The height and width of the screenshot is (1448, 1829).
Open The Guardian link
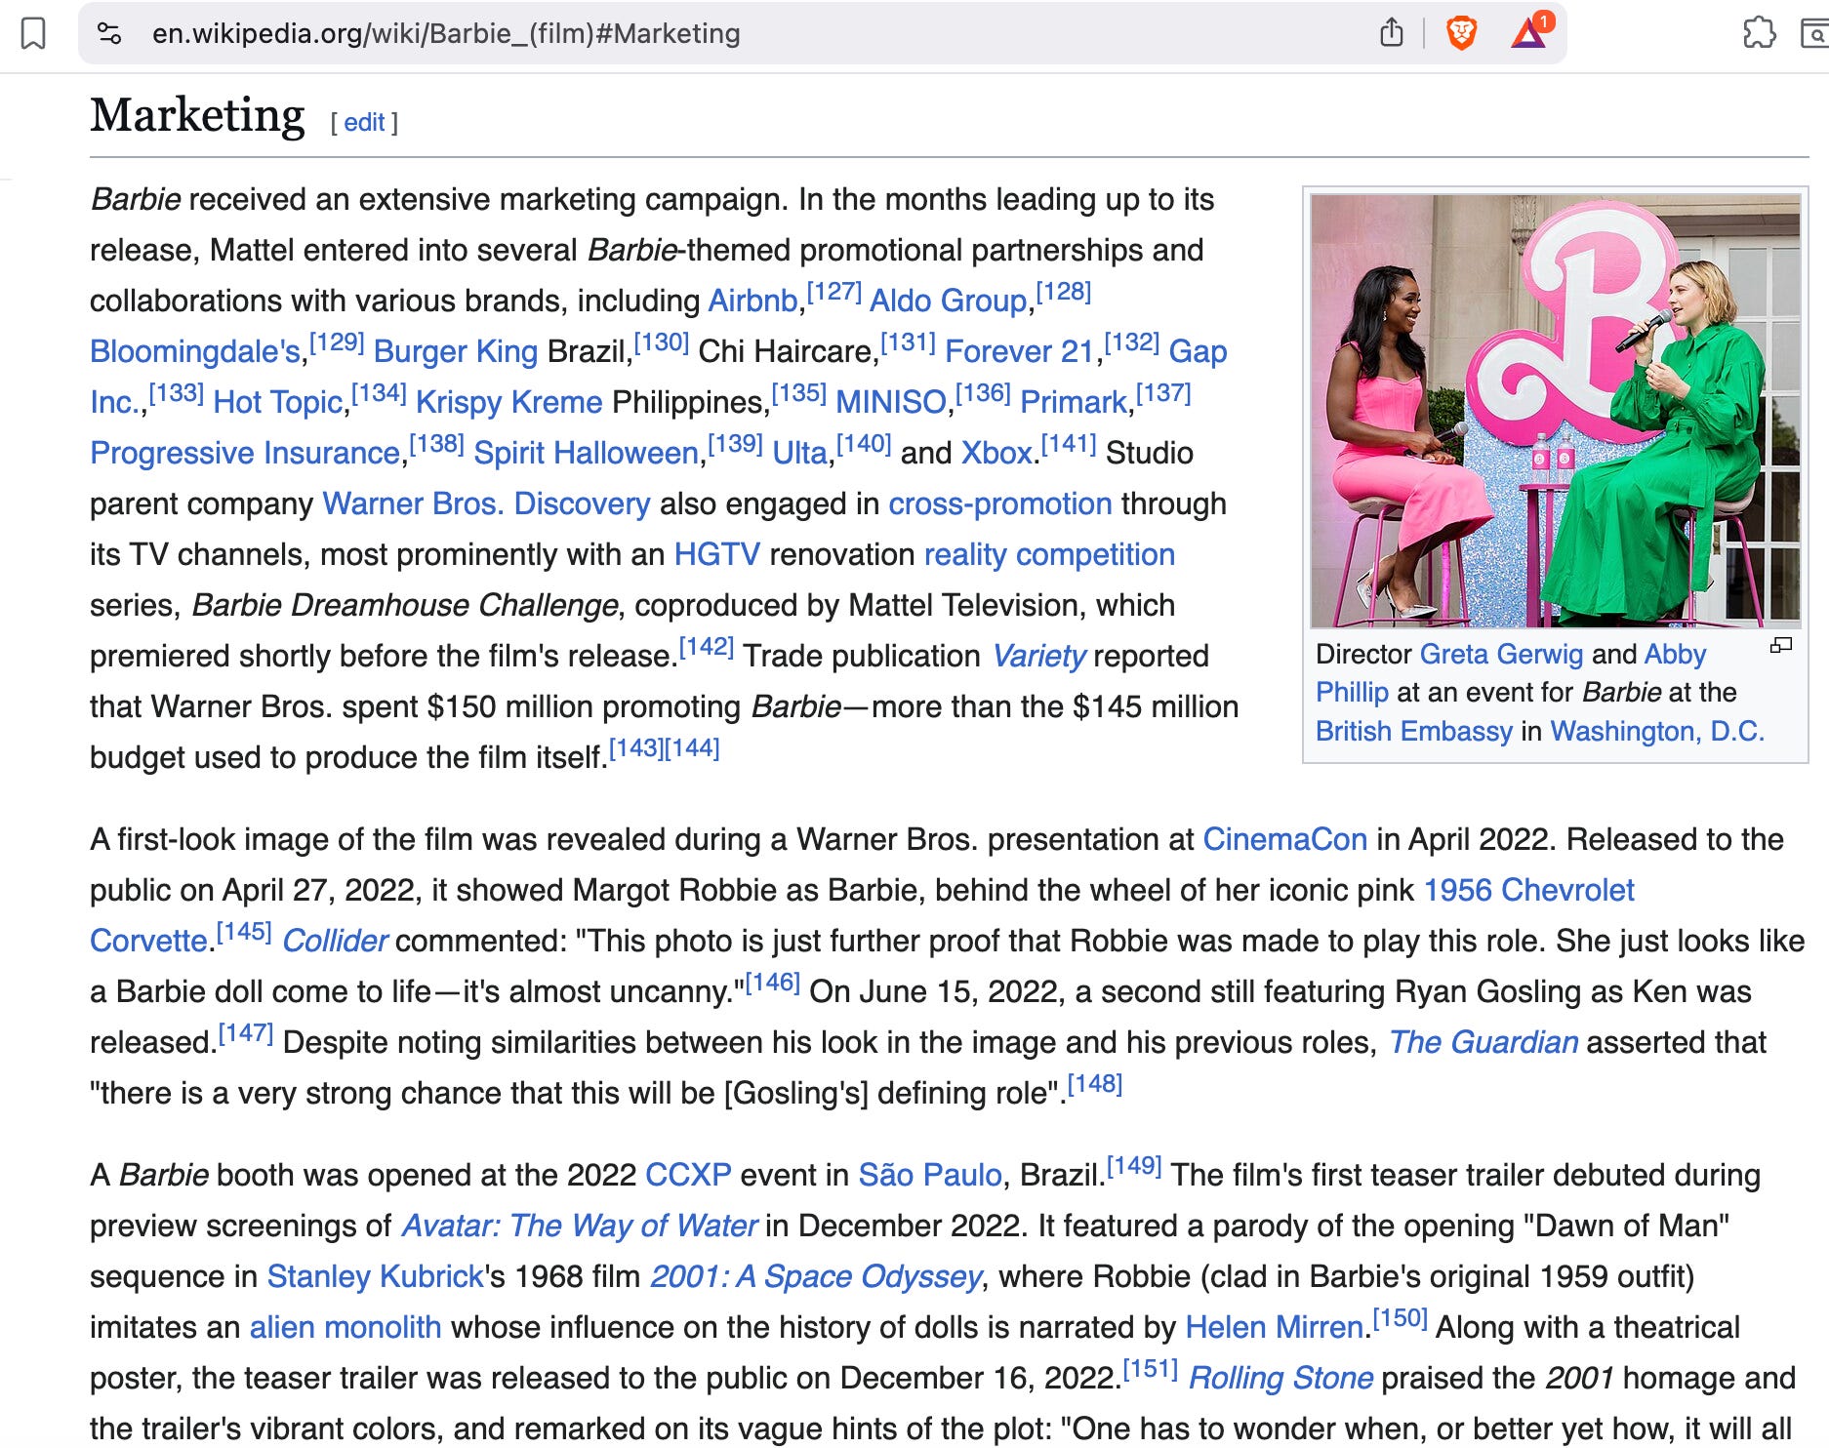pyautogui.click(x=1483, y=1042)
